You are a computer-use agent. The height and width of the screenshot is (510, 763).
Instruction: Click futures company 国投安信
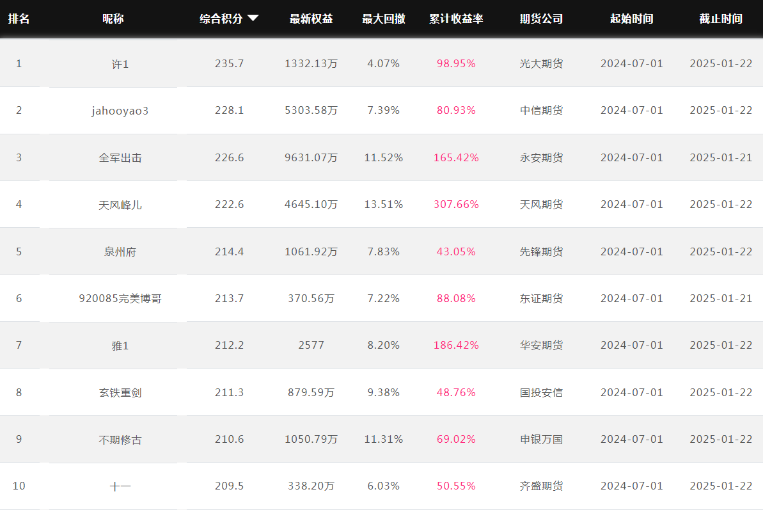[541, 392]
